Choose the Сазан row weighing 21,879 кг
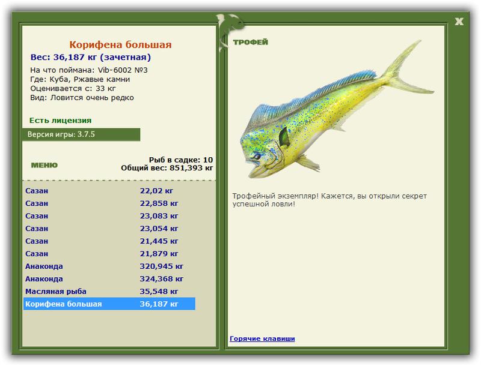 [109, 253]
